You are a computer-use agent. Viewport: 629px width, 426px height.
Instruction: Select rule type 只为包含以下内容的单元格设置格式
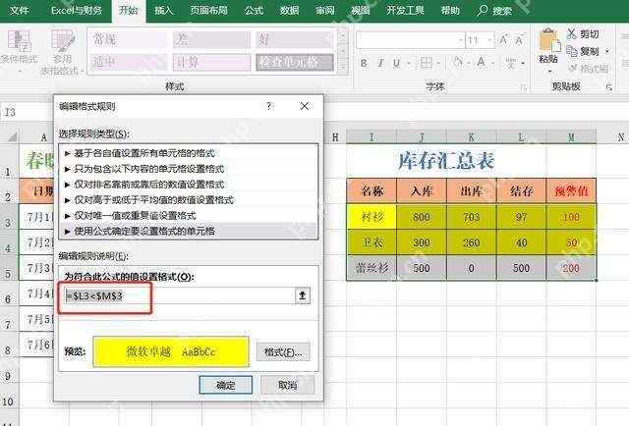[x=188, y=169]
